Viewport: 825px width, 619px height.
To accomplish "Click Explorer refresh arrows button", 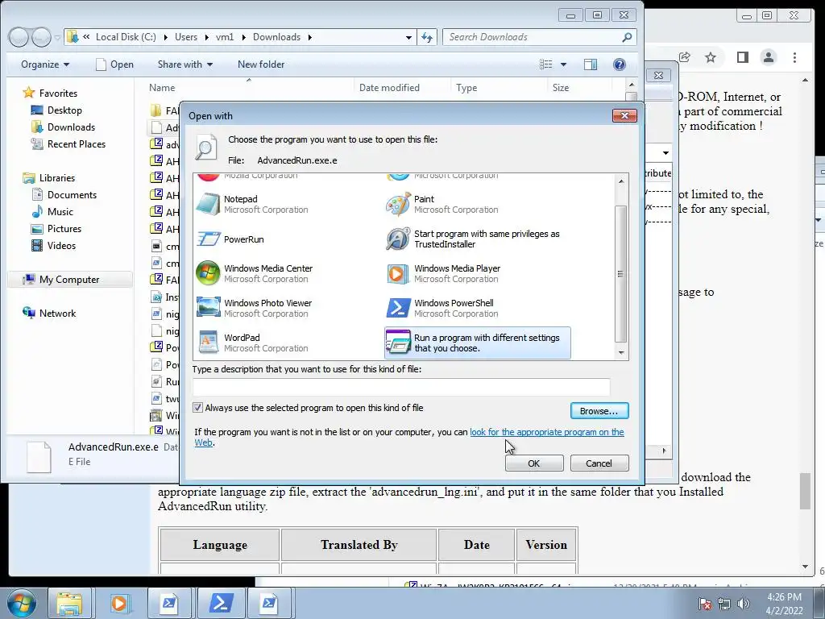I will 427,37.
